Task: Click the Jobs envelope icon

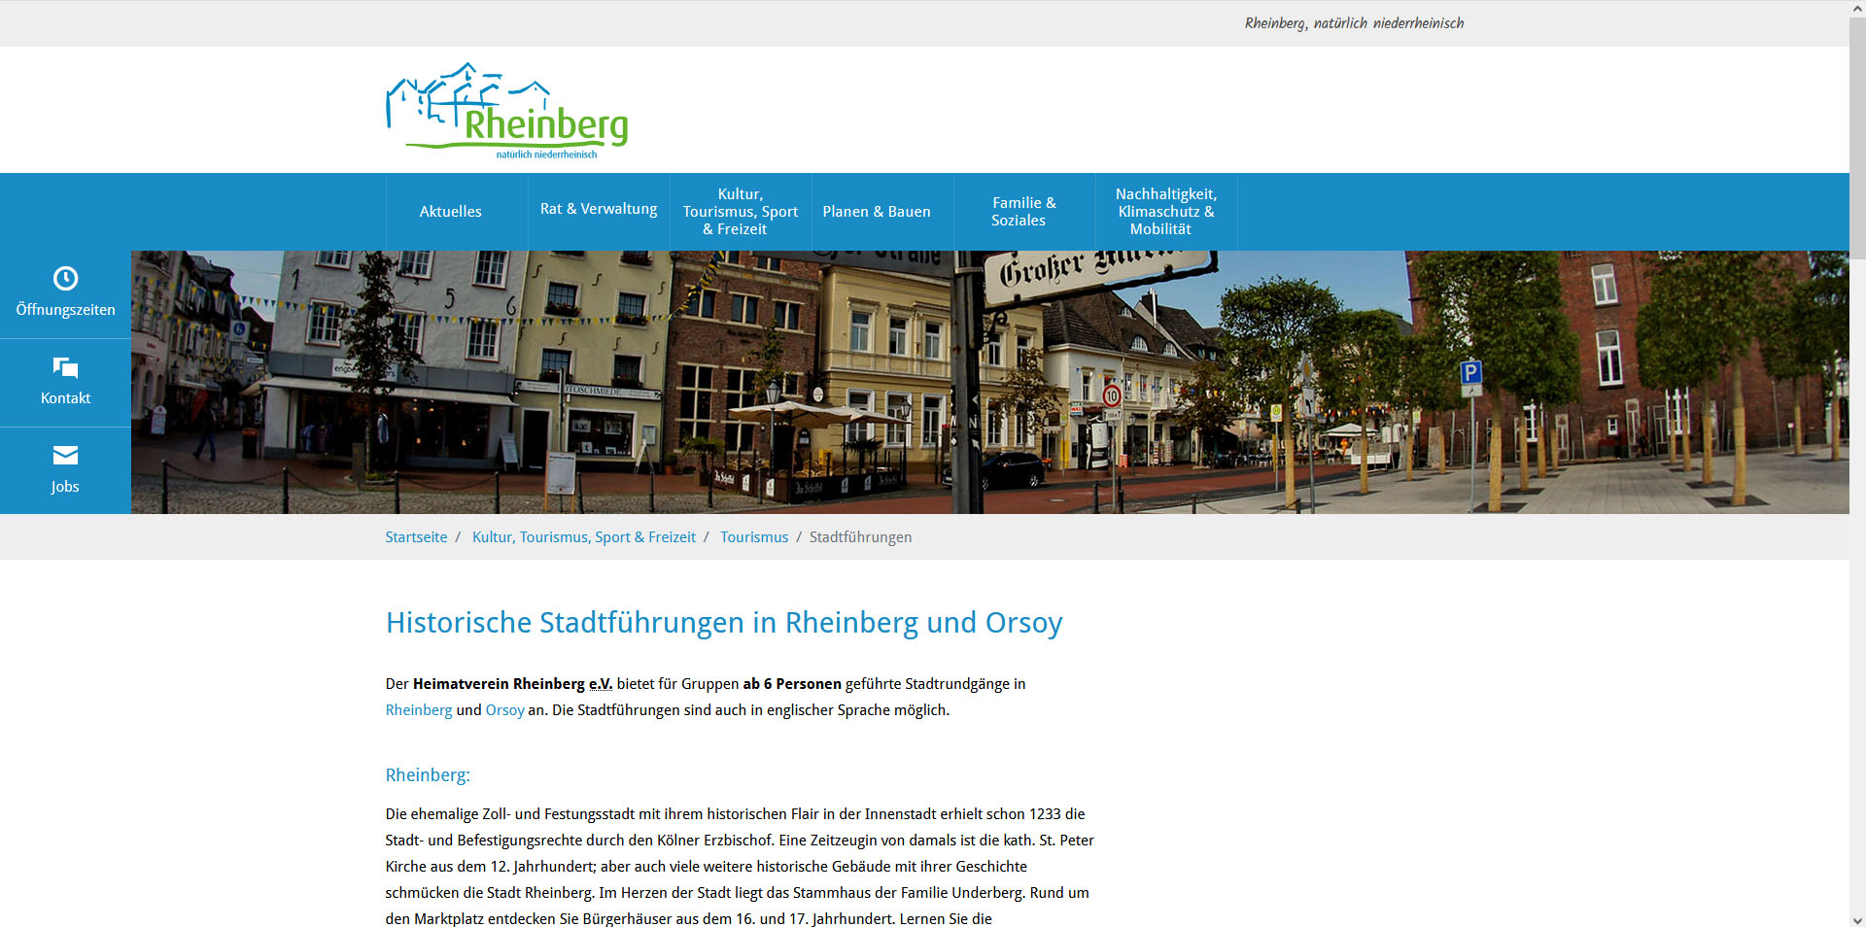Action: (x=65, y=456)
